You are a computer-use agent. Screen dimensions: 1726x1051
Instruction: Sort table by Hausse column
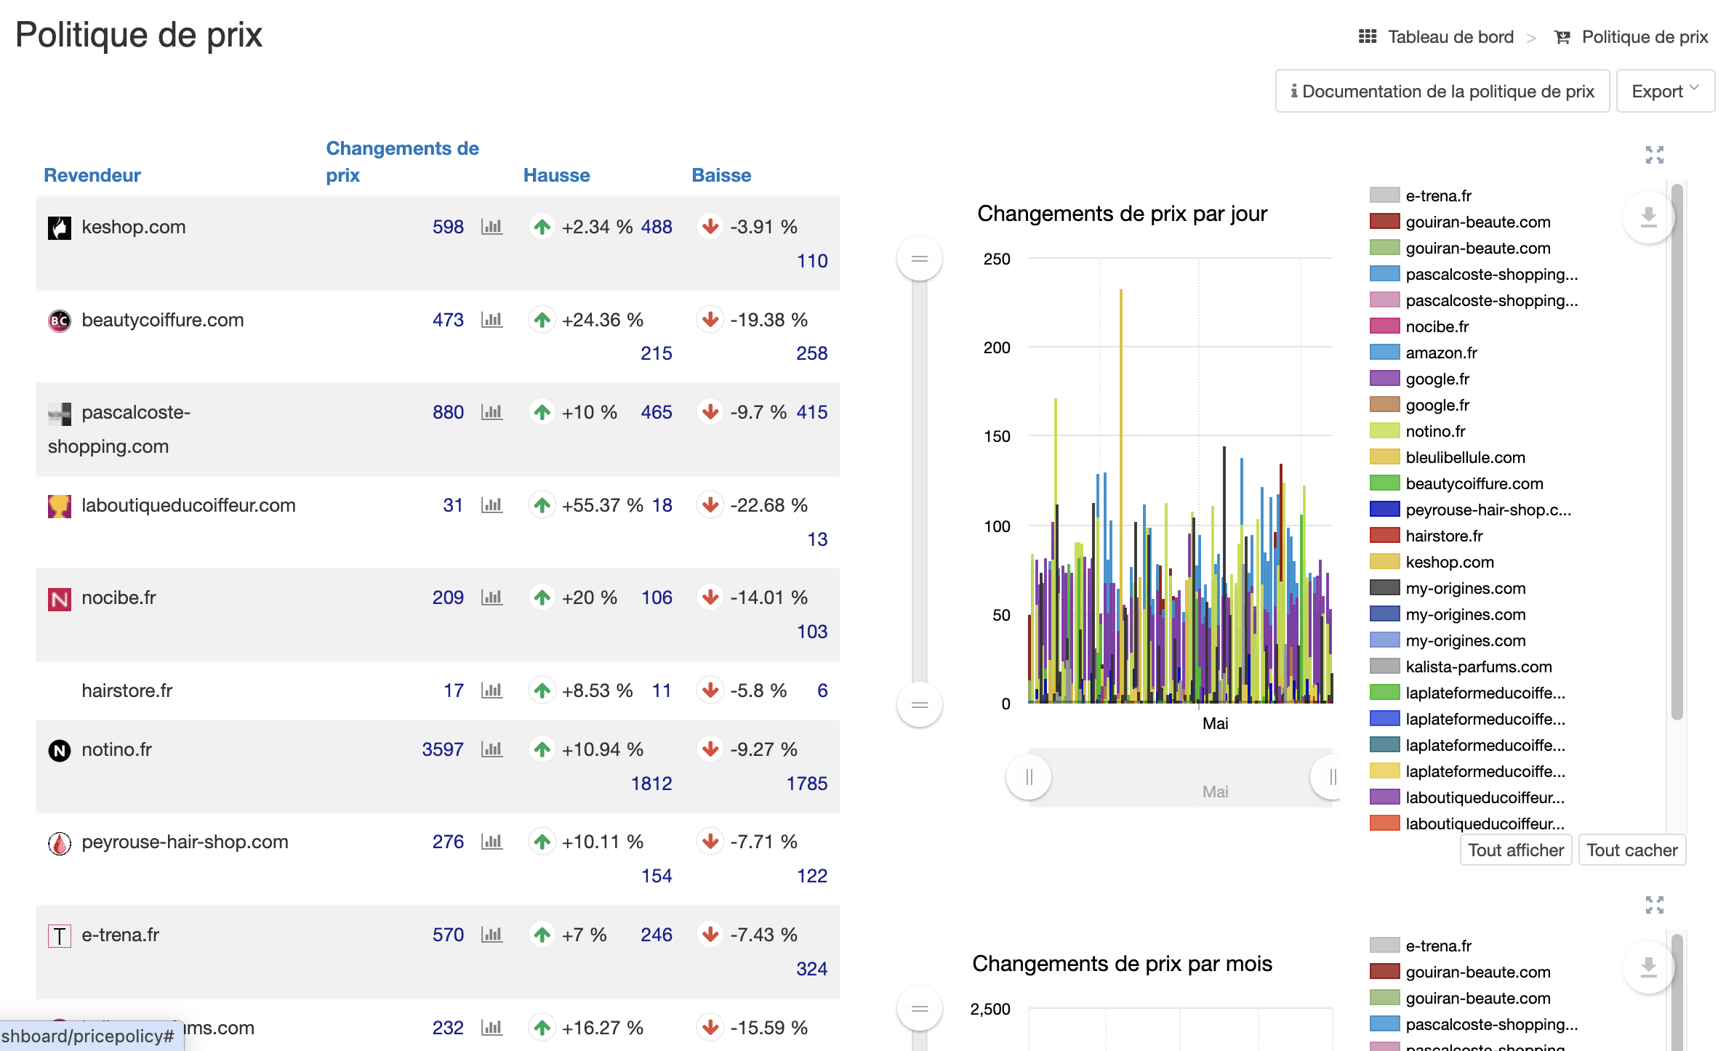[557, 175]
